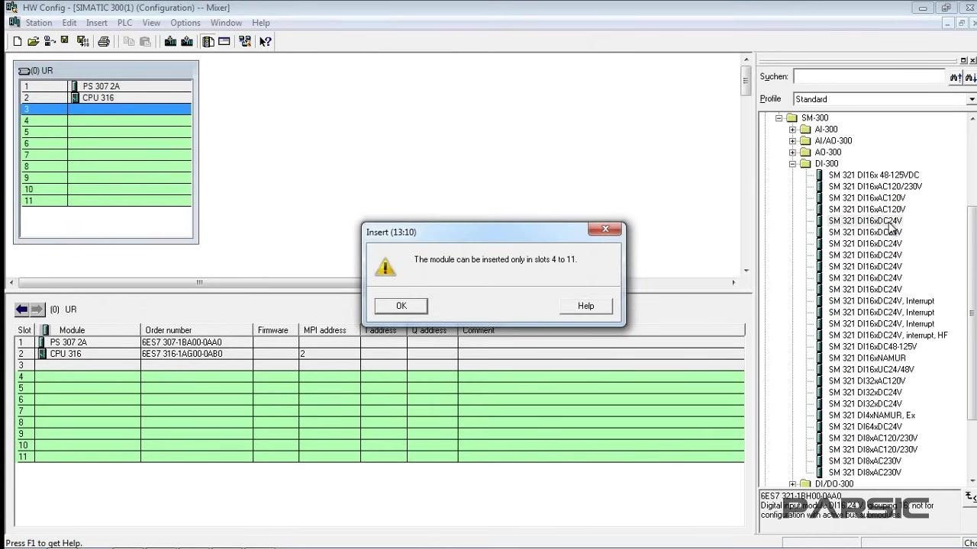Click the Copy toolbar icon
The image size is (977, 549).
coord(129,41)
